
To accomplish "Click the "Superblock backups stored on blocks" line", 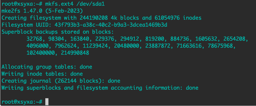I will coord(58,32).
